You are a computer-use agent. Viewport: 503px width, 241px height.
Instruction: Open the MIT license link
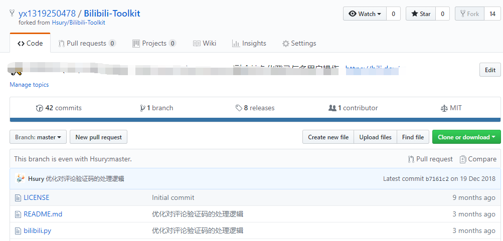coord(451,108)
